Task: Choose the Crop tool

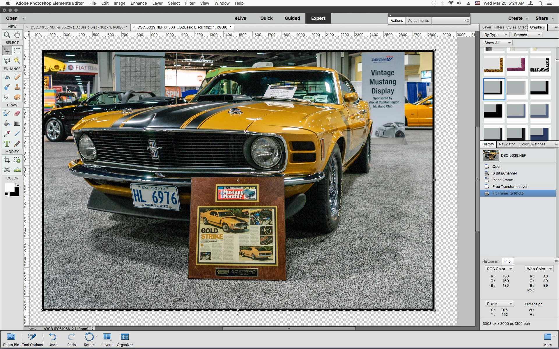Action: [7, 160]
